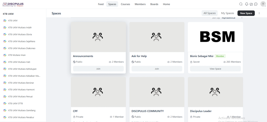Viewport: 267px width, 122px height.
Task: Click the speech bubble with dots icon
Action: (256, 4)
